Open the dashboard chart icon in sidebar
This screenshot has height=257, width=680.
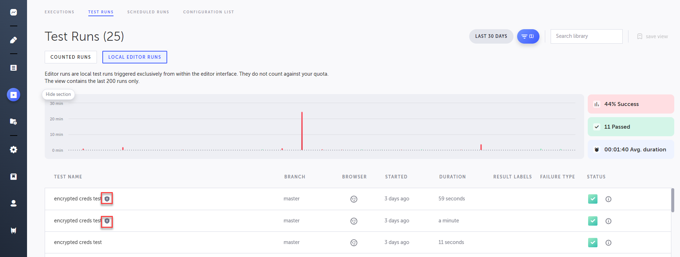(x=13, y=12)
